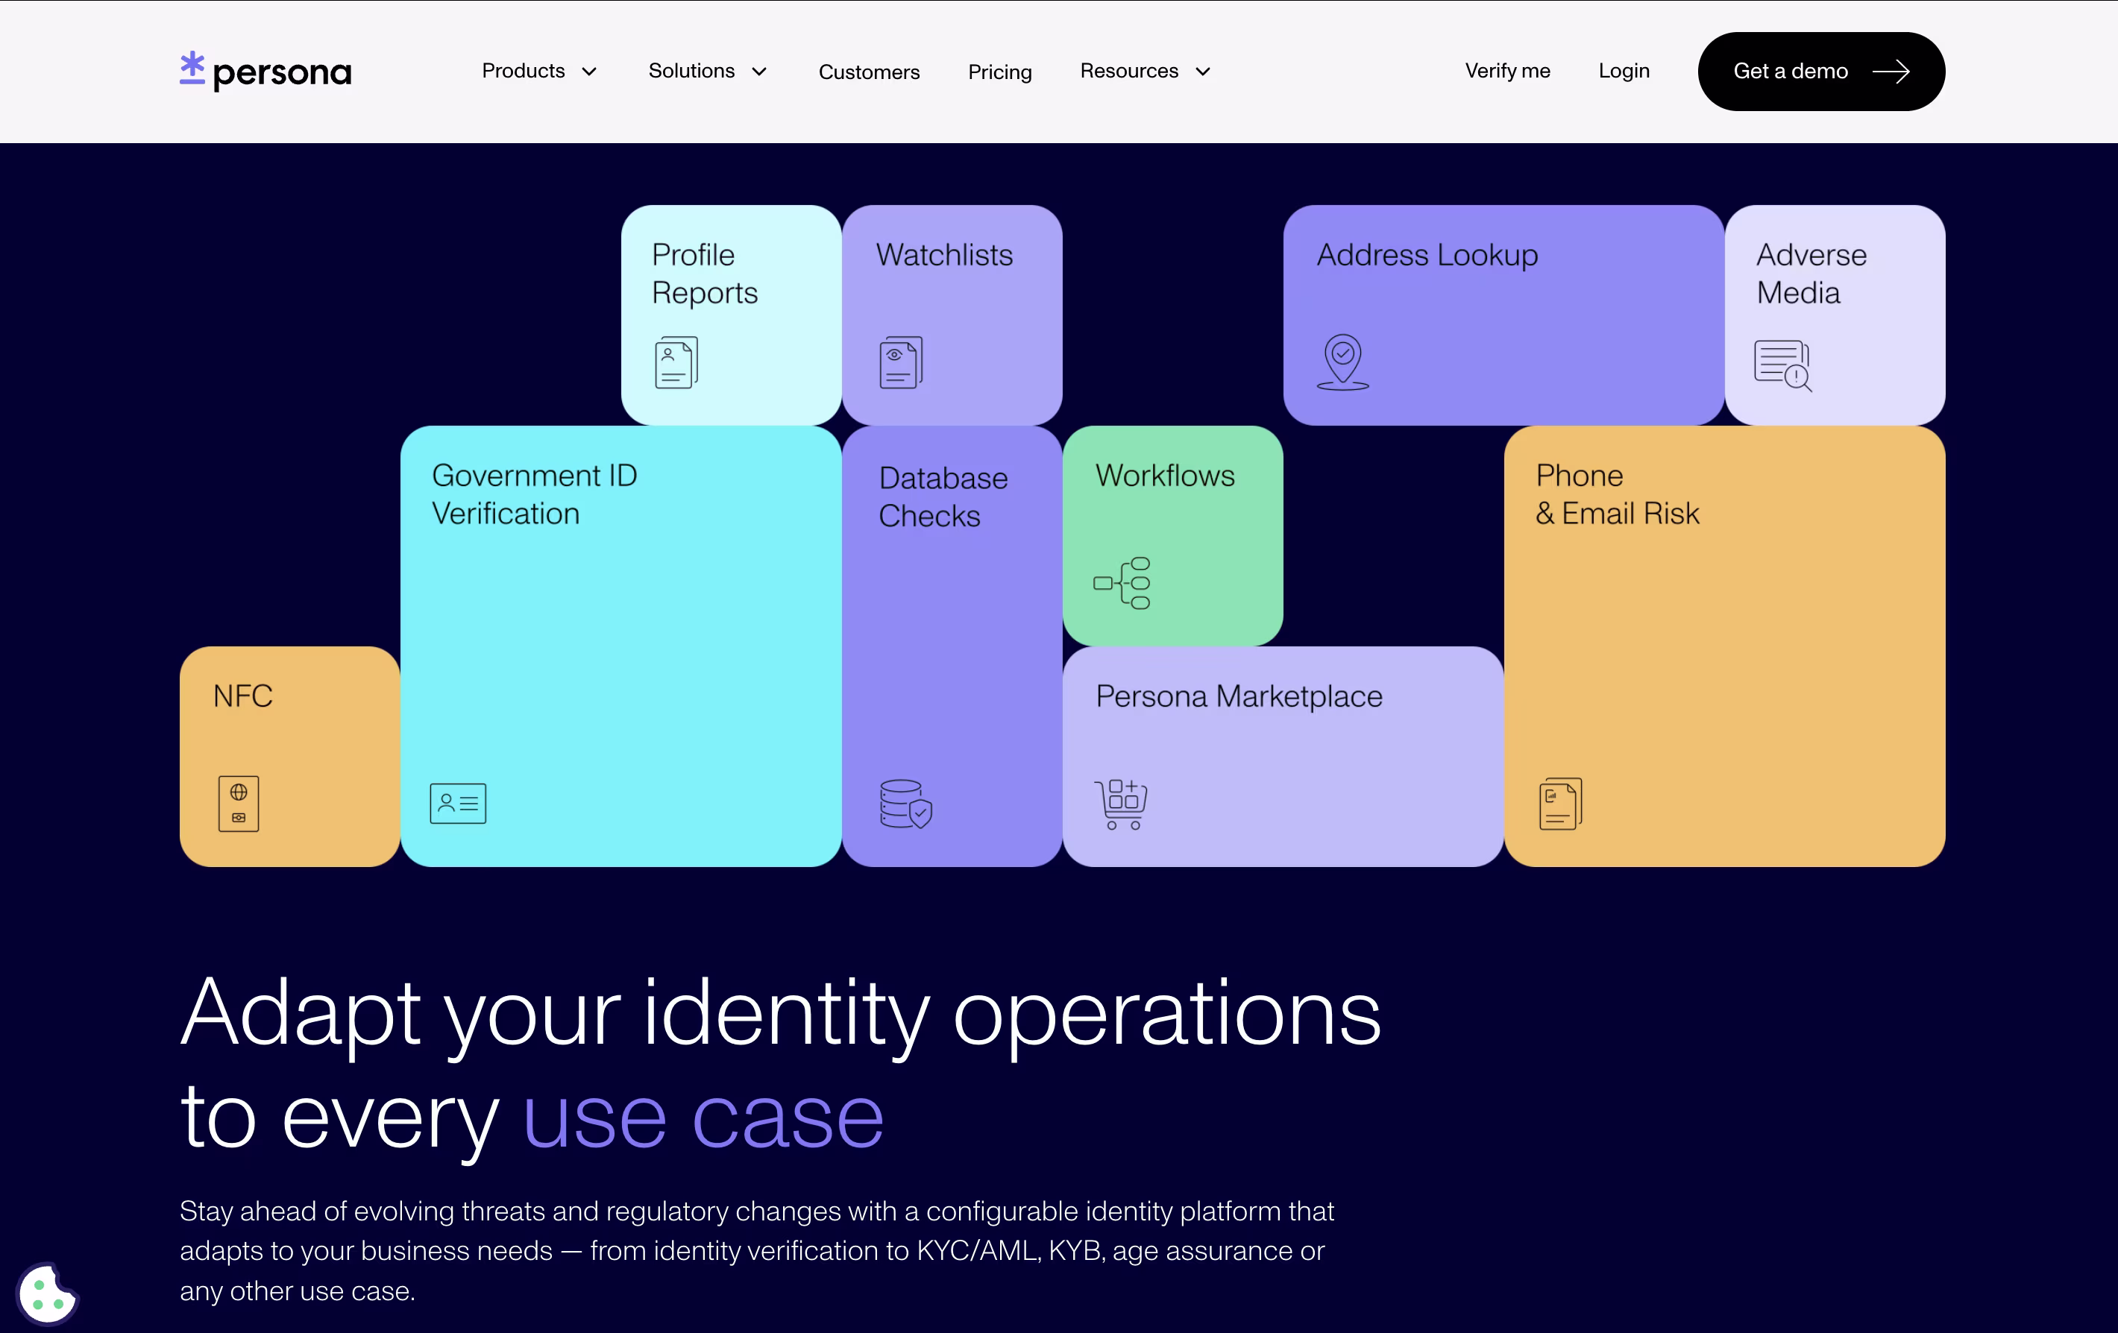Click the Government ID card icon
This screenshot has width=2118, height=1333.
tap(457, 804)
